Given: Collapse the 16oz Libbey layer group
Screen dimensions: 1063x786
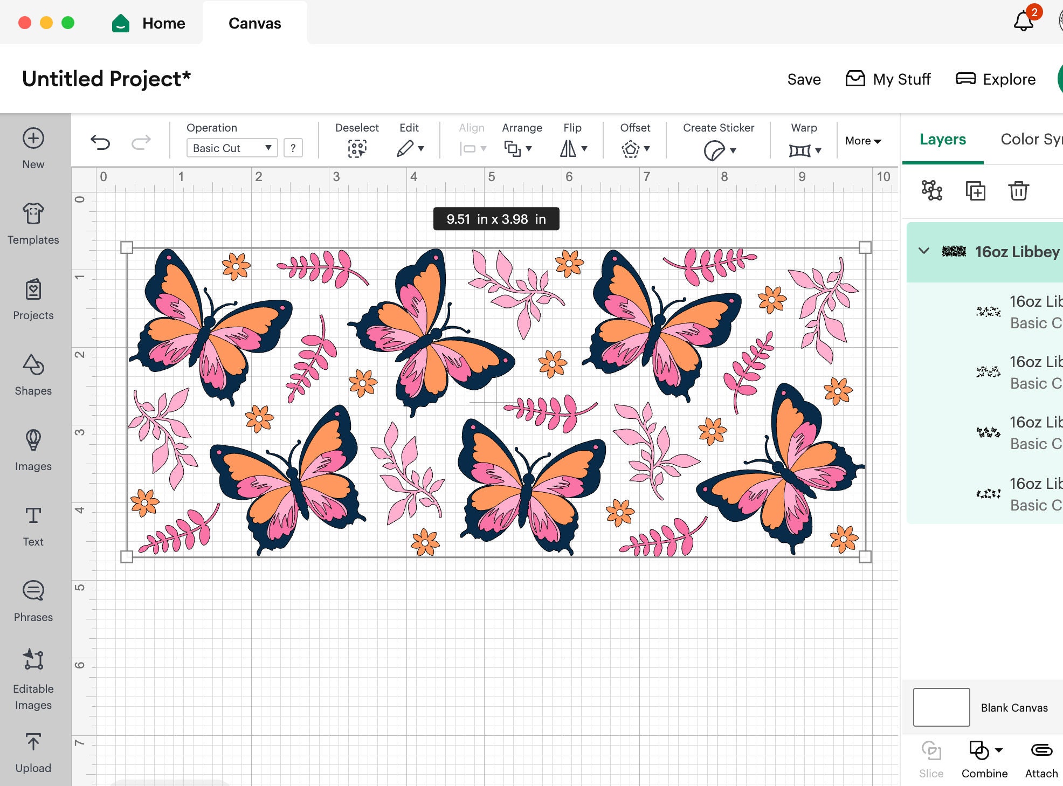Looking at the screenshot, I should point(924,251).
